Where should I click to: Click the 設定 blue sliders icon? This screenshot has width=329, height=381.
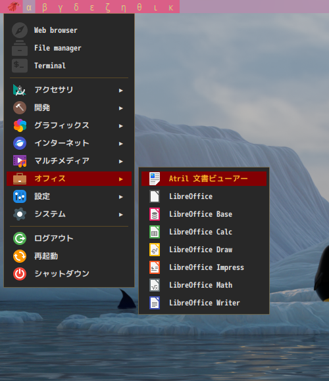click(x=20, y=196)
